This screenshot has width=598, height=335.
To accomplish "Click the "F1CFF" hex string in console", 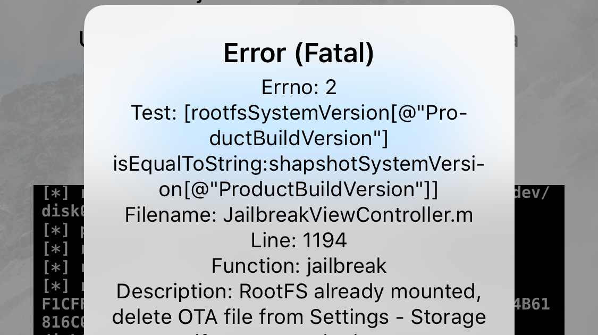I will pos(63,304).
